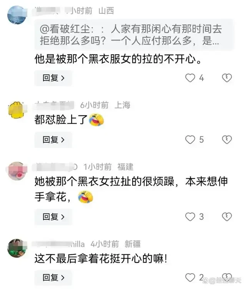Screen dimensions: 246x289
Task: Like the Shanxi comment with 4 likes
Action: coord(190,78)
